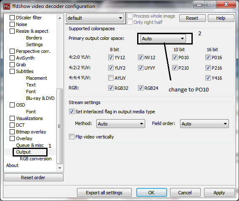This screenshot has height=201, width=239.
Task: Open RGB conversion page
Action: 36,159
